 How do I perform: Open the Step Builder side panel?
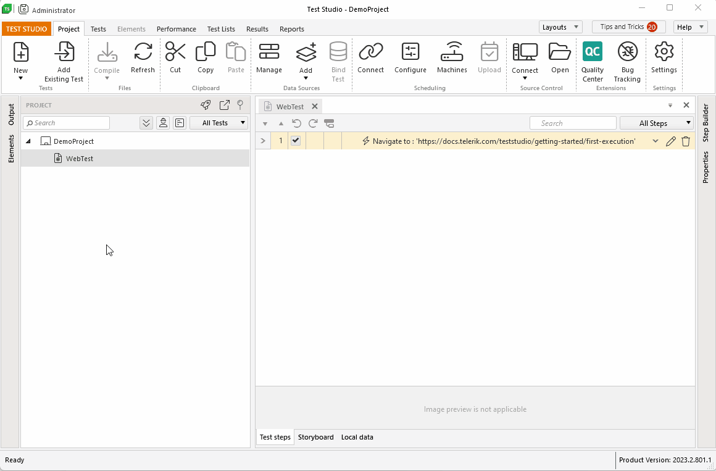pos(706,123)
